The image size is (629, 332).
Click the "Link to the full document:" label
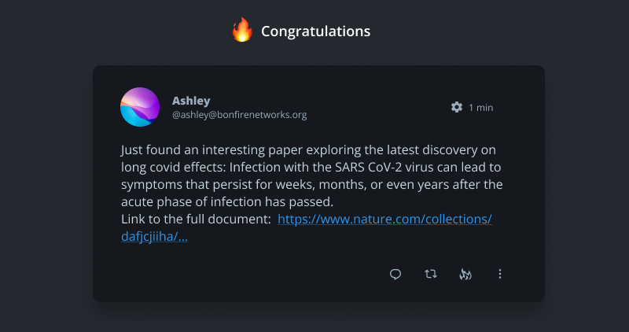pyautogui.click(x=194, y=219)
